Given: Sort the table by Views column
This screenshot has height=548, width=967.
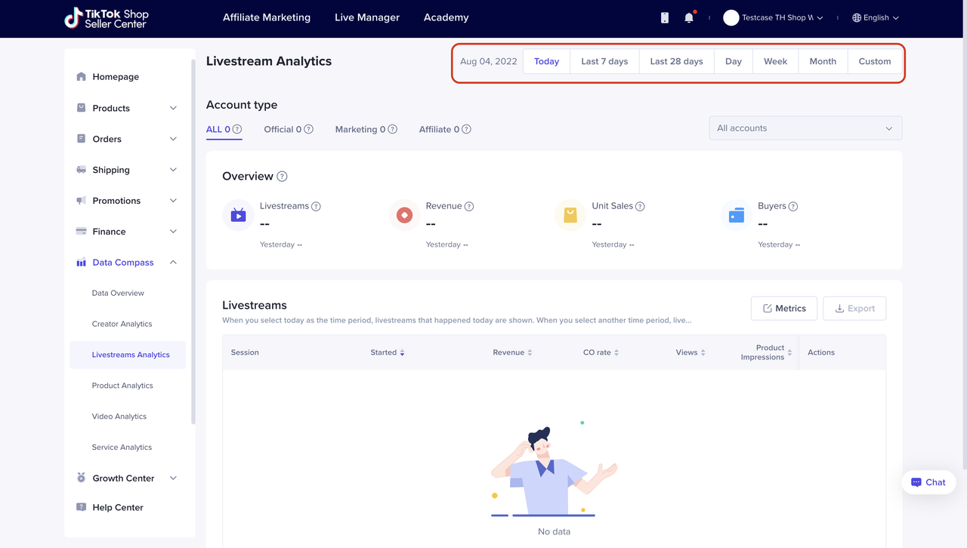Looking at the screenshot, I should (703, 353).
